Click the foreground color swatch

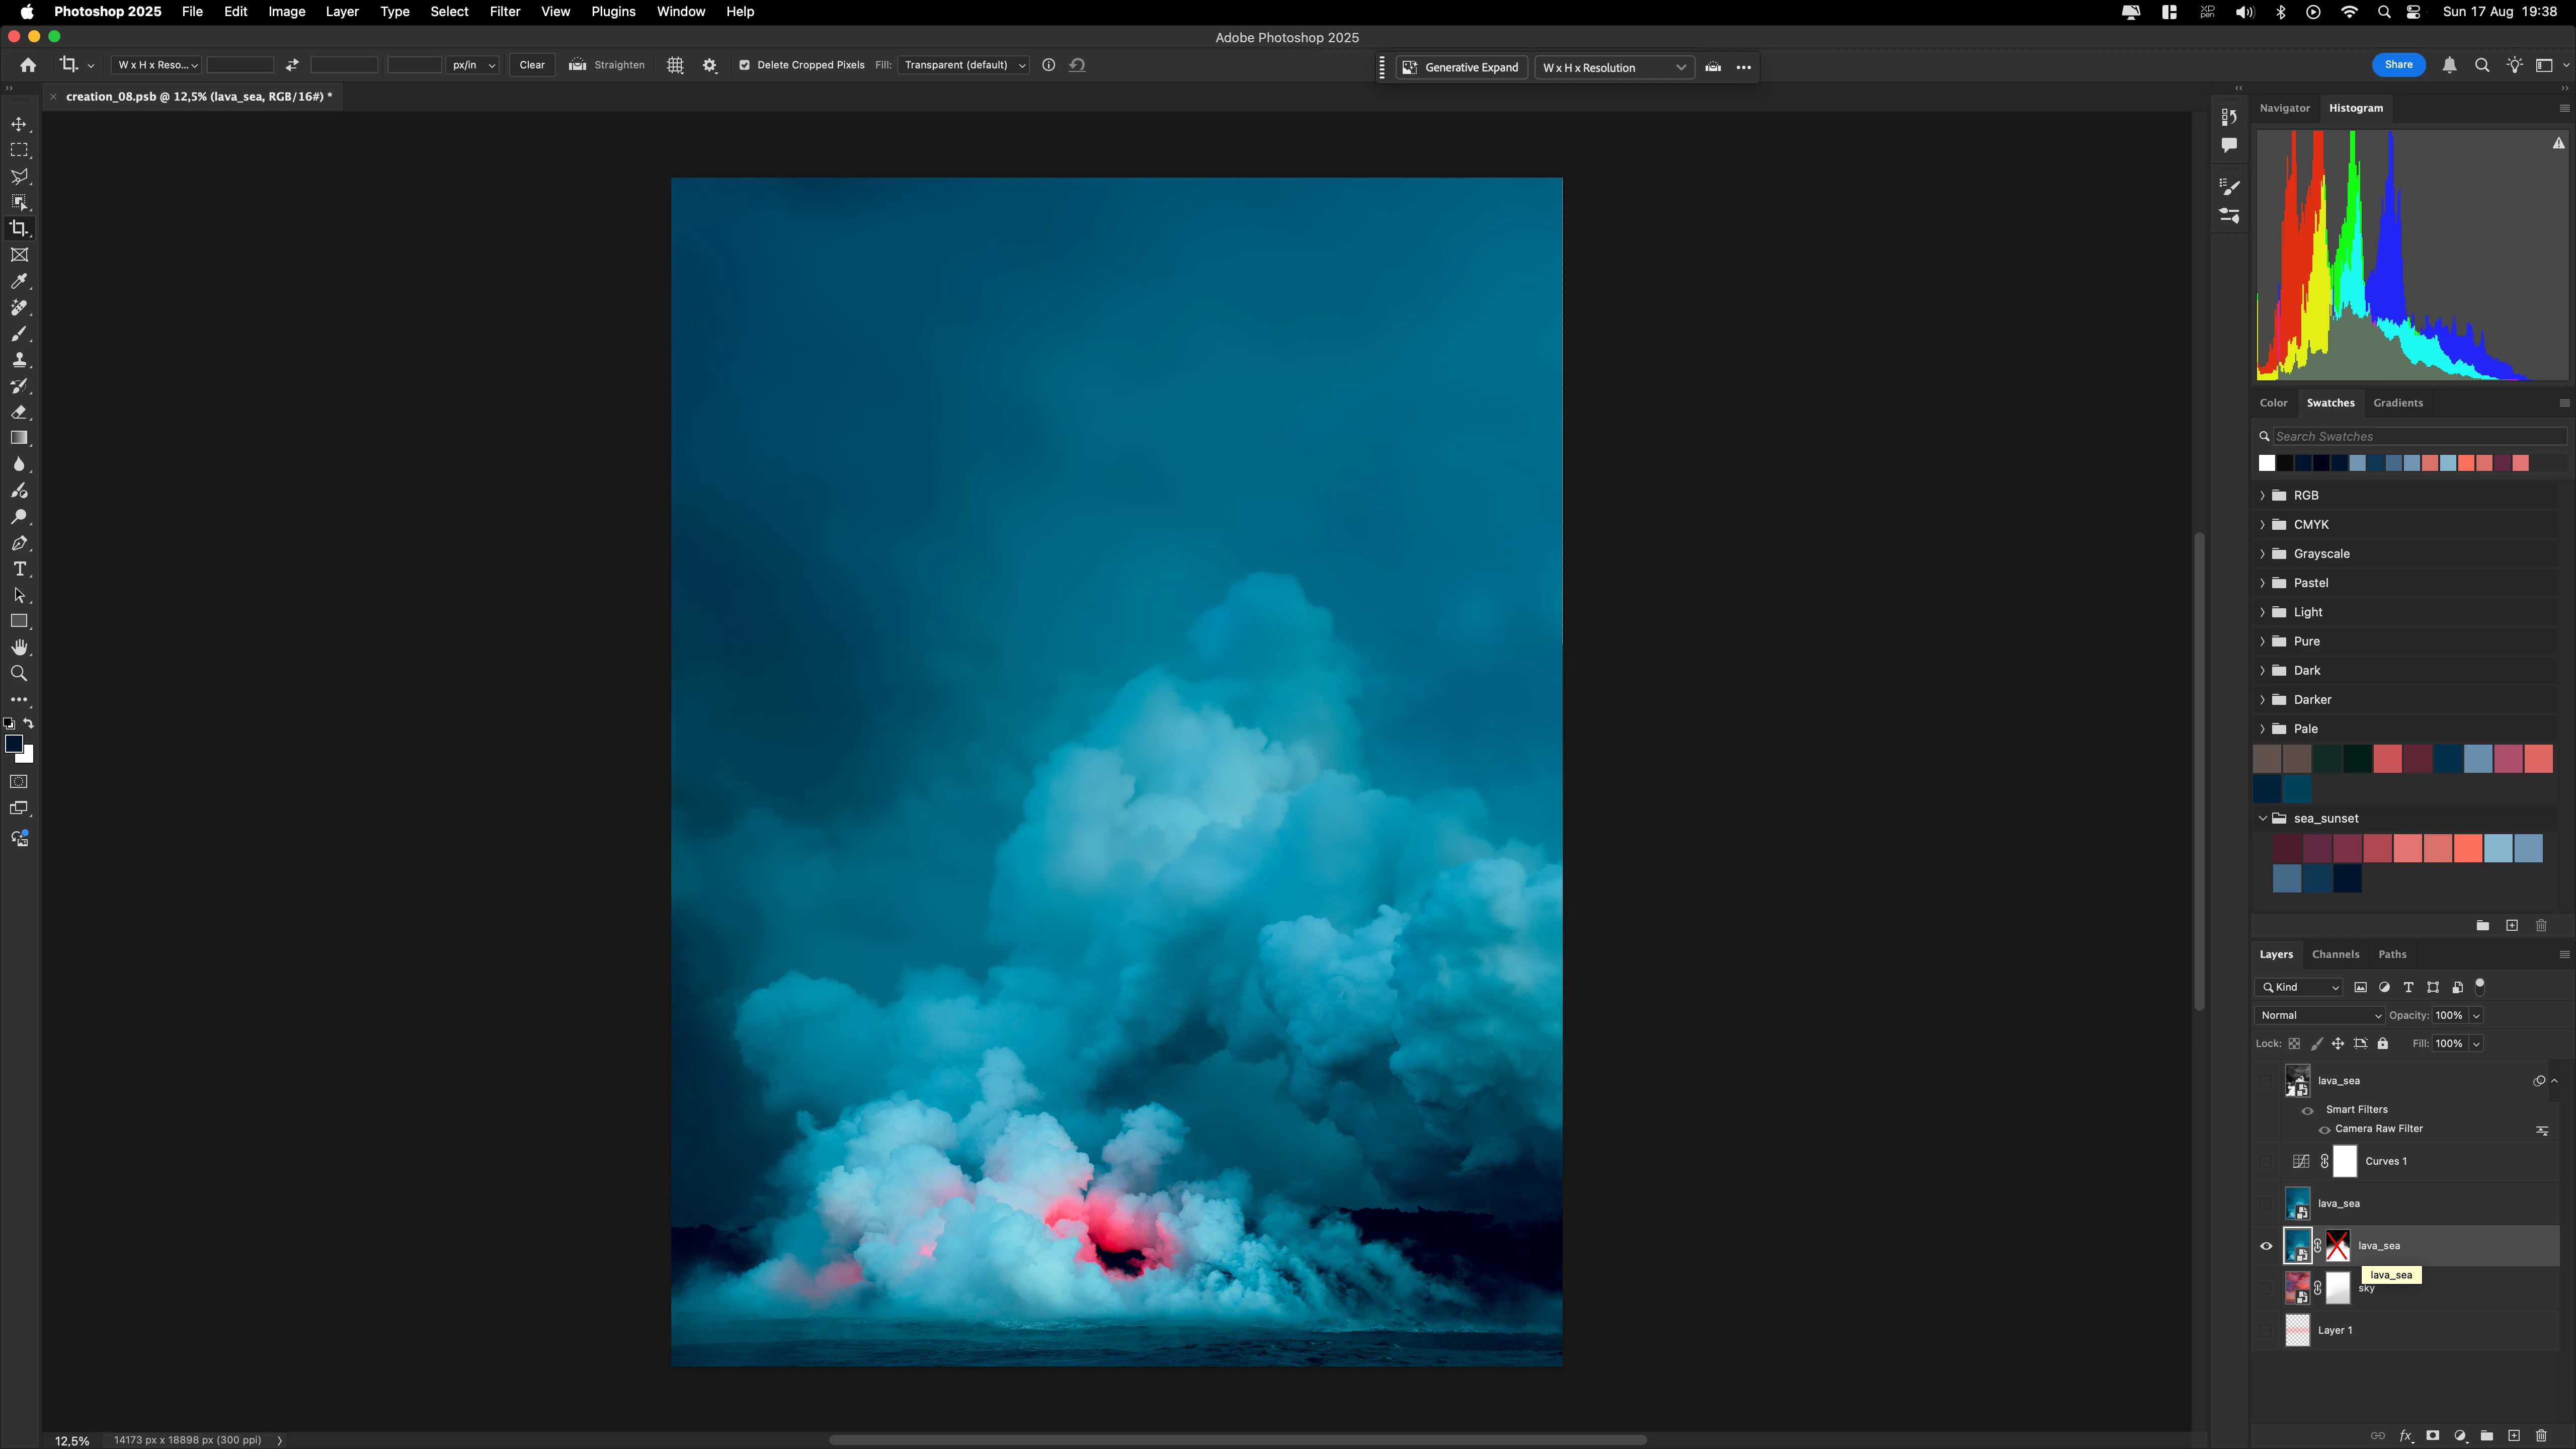point(14,743)
